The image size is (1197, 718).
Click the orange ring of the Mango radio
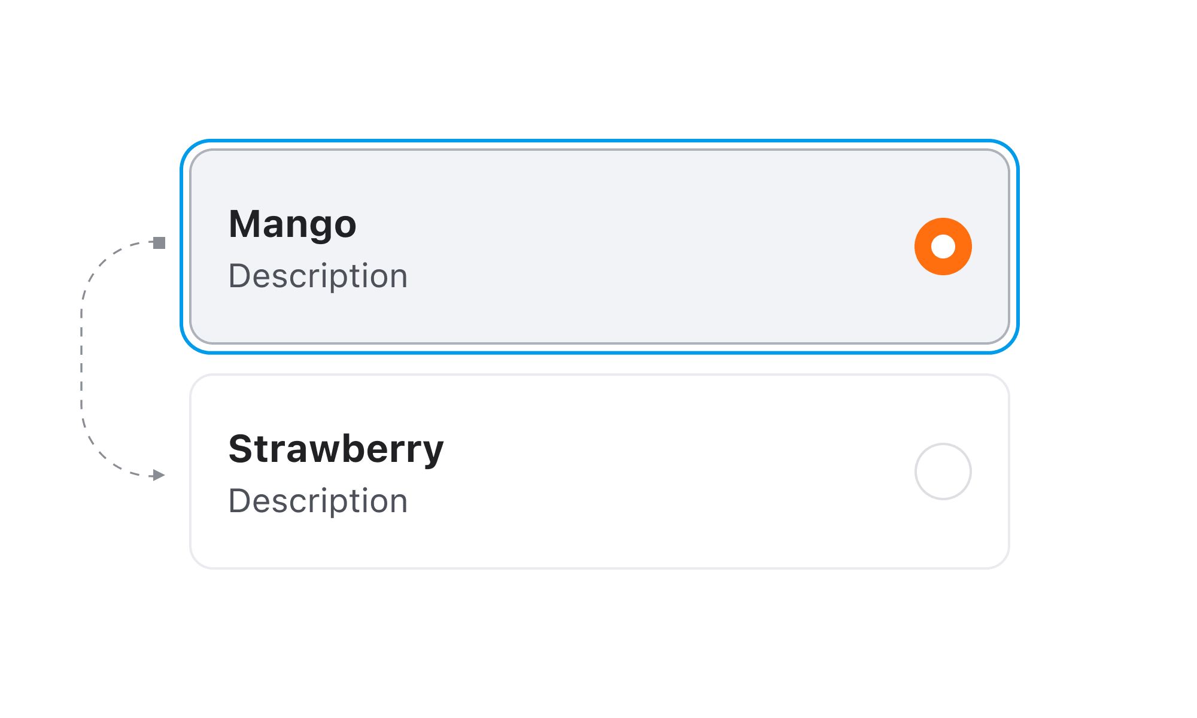(x=923, y=247)
